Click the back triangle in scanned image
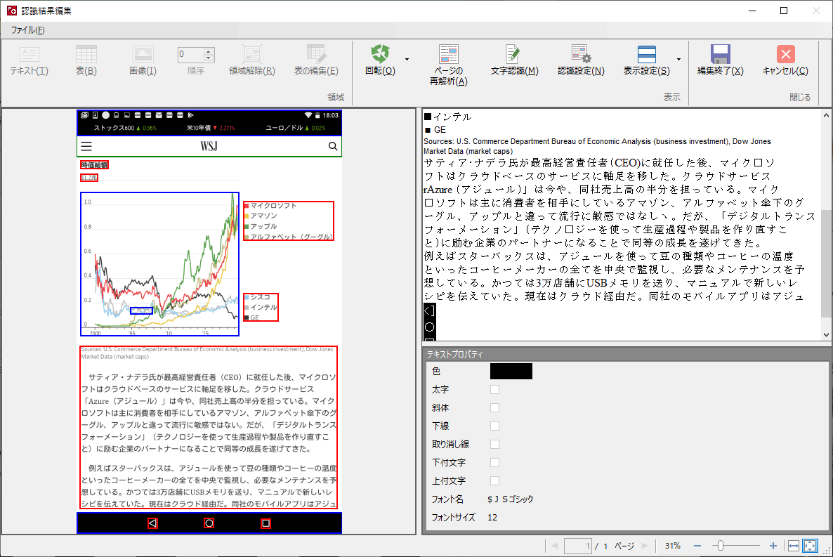The image size is (833, 557). [x=152, y=523]
